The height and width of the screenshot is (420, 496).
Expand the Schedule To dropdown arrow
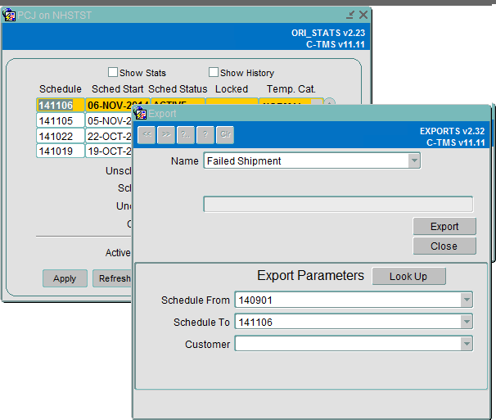click(x=467, y=322)
